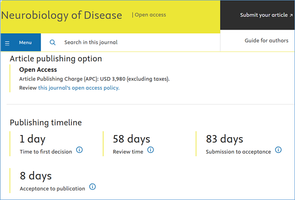The height and width of the screenshot is (200, 295).
Task: Click the Submit your article button text
Action: [x=264, y=15]
